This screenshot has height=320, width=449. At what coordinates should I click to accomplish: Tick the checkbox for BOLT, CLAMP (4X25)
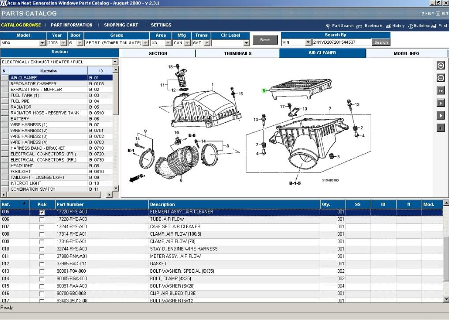(42, 279)
